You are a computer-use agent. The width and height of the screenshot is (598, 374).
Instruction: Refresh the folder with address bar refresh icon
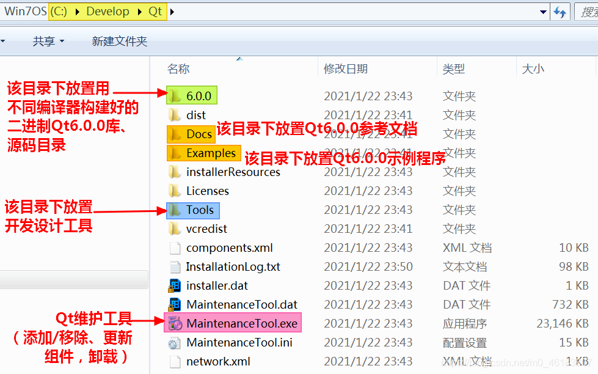[x=560, y=12]
